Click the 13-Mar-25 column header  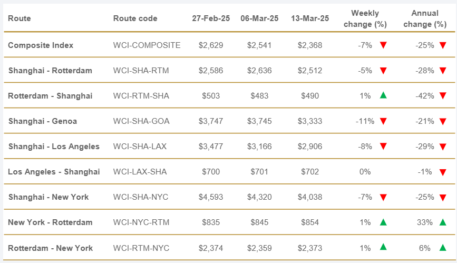(309, 18)
